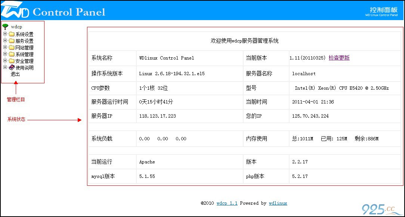Click the server IP 118.123.17.223
The image size is (405, 217).
tap(157, 116)
